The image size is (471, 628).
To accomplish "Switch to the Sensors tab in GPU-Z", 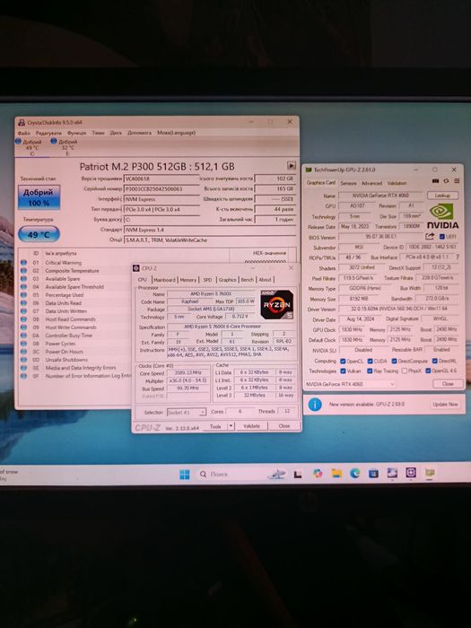I will pos(348,183).
